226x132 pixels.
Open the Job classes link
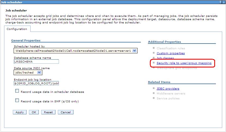[165, 58]
